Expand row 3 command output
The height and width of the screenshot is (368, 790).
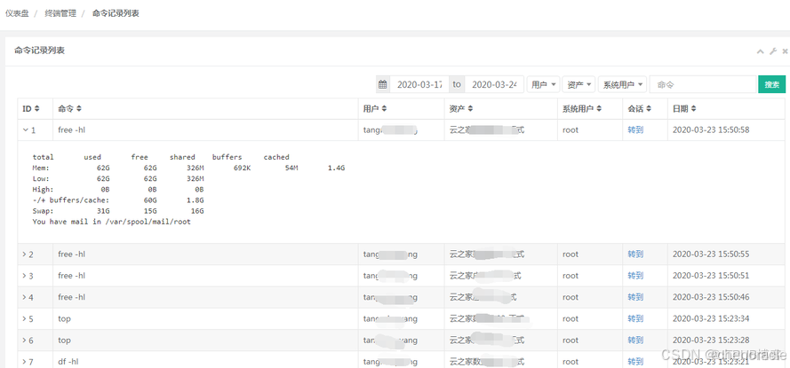24,276
